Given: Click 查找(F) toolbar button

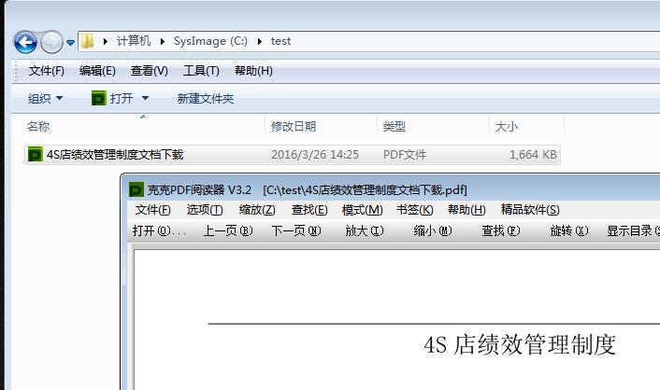Looking at the screenshot, I should point(501,230).
